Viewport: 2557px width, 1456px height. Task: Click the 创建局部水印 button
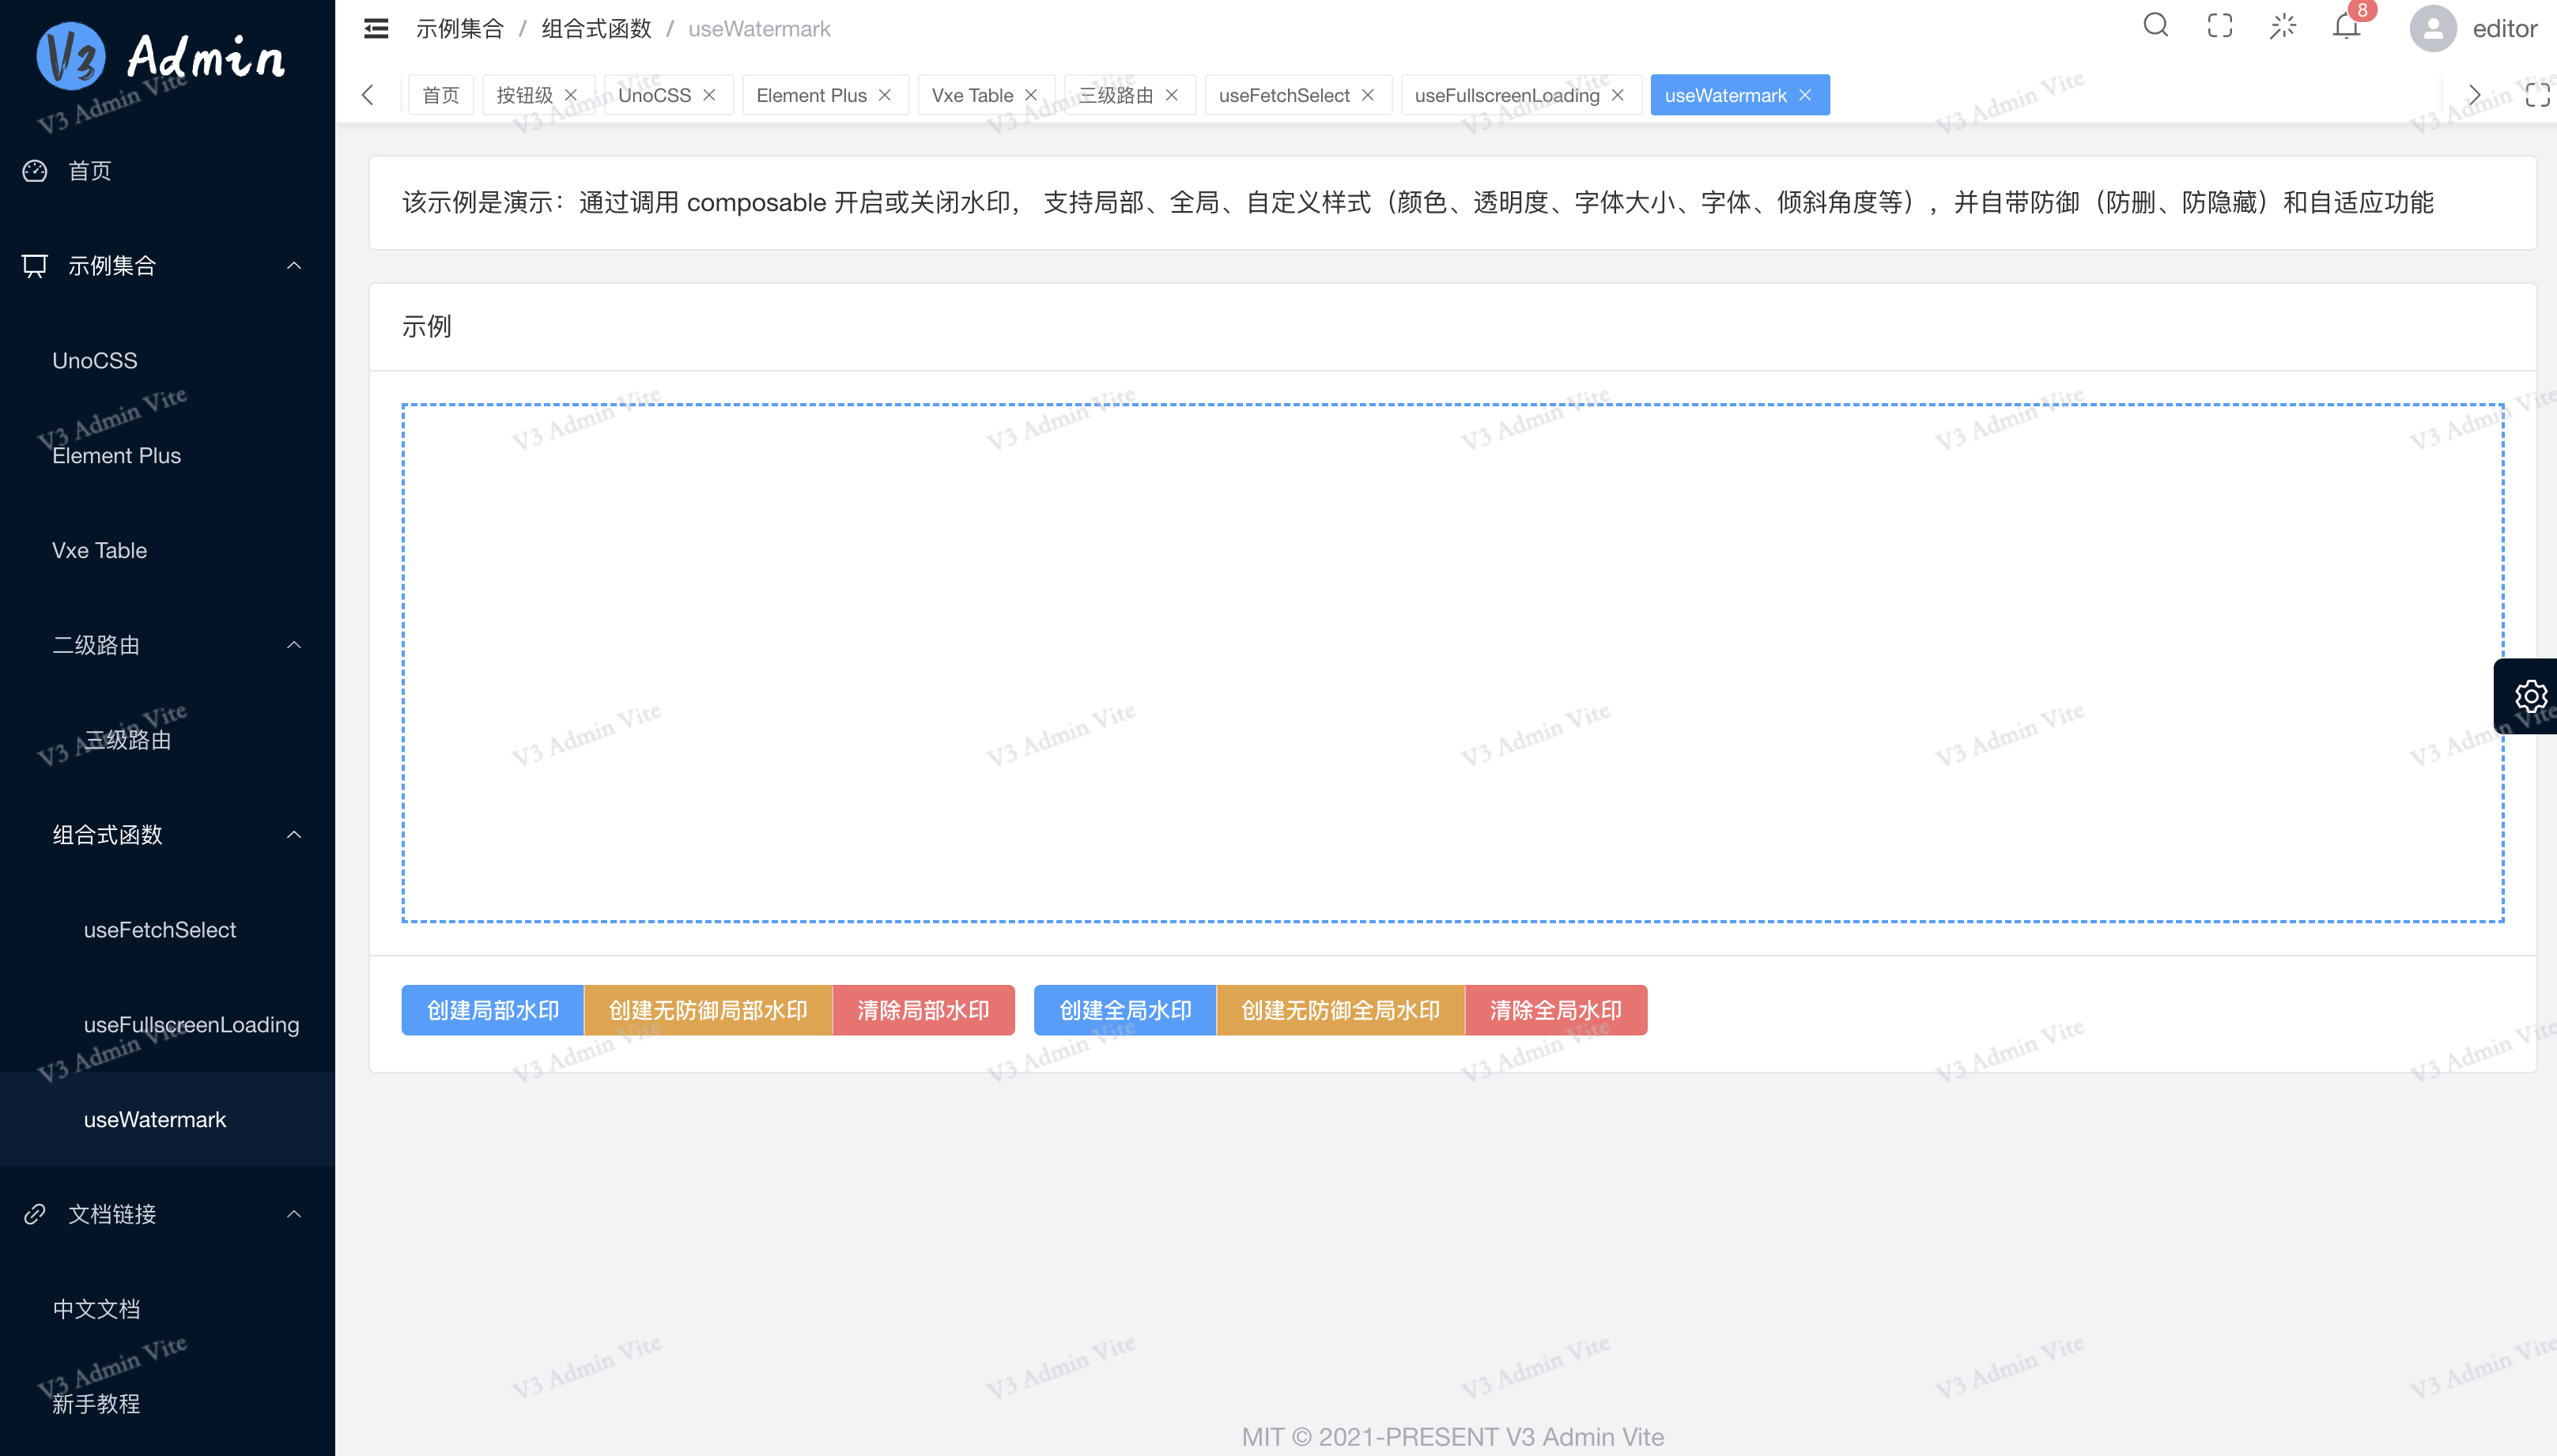tap(491, 1009)
